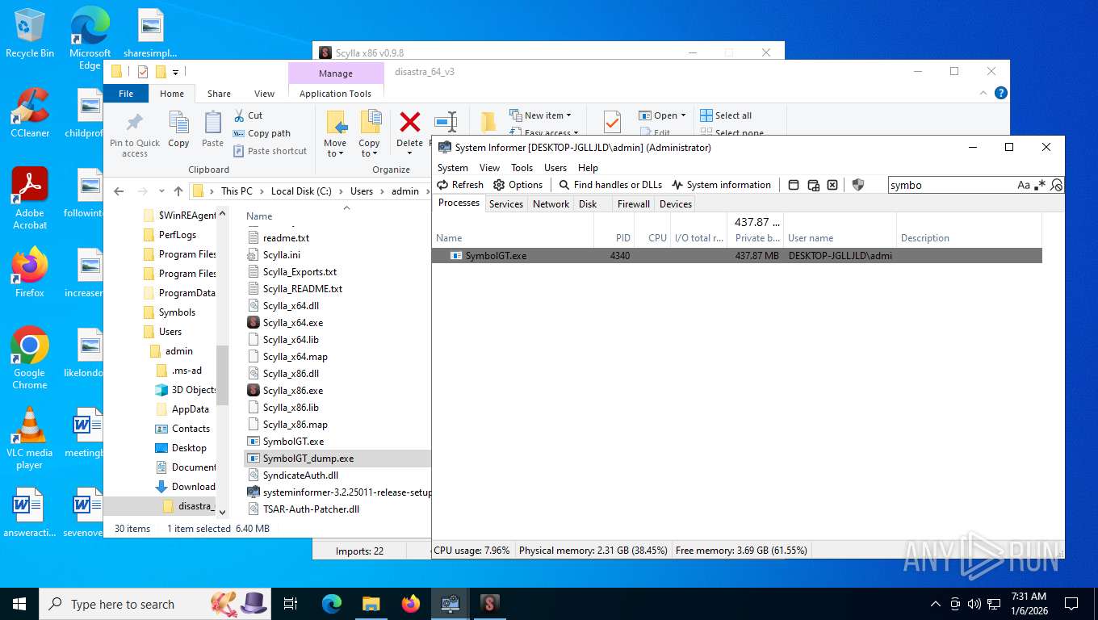Image resolution: width=1098 pixels, height=620 pixels.
Task: Toggle regex search option in search box
Action: click(x=1040, y=185)
